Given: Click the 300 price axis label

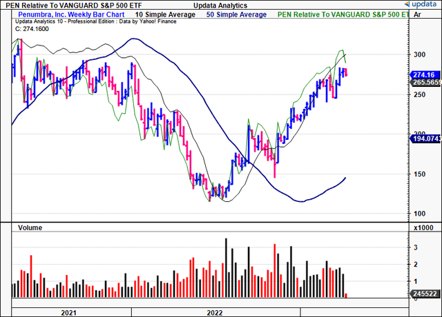Looking at the screenshot, I should [x=419, y=54].
